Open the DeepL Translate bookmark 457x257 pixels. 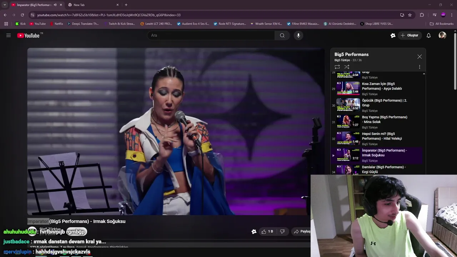point(82,24)
